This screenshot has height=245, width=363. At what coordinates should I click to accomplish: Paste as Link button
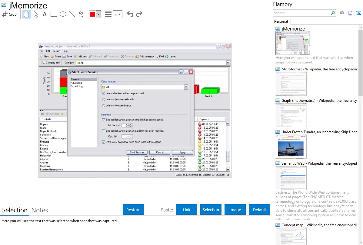[x=187, y=210]
